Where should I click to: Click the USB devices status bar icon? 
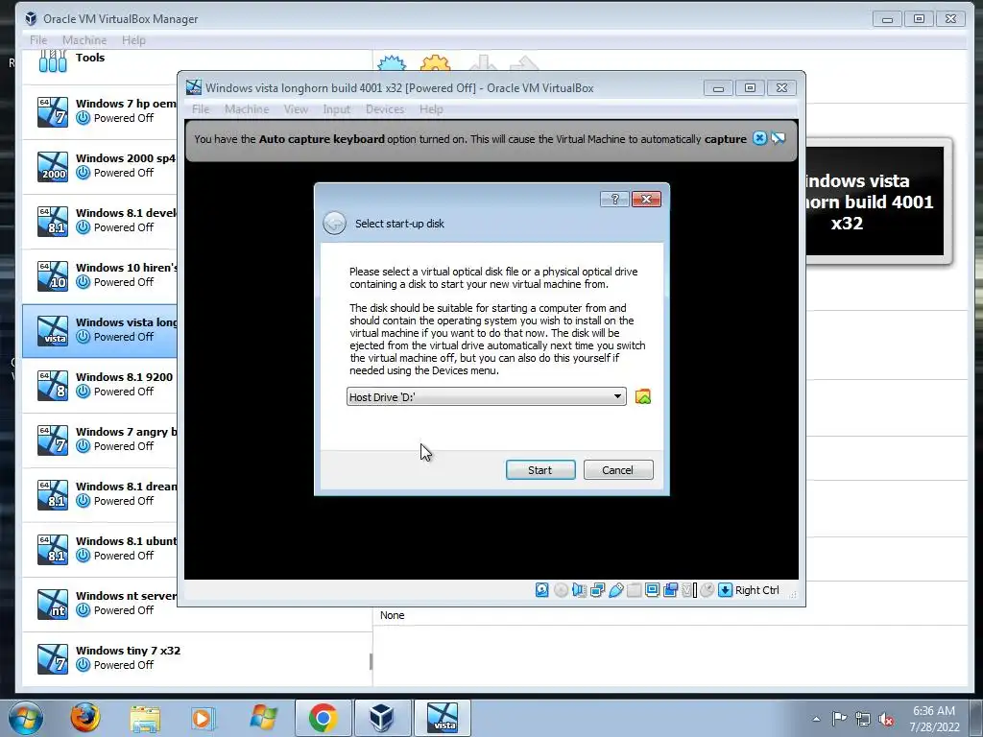[615, 590]
